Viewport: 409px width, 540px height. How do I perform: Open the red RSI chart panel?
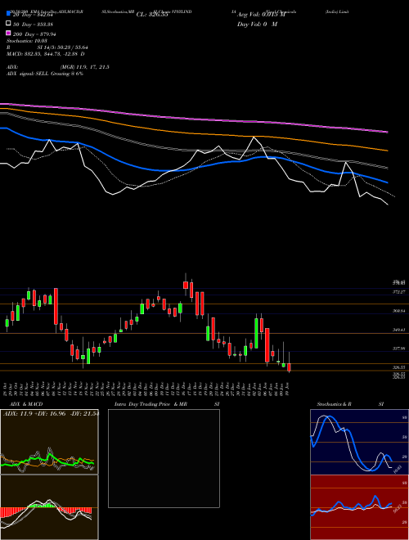tap(359, 507)
